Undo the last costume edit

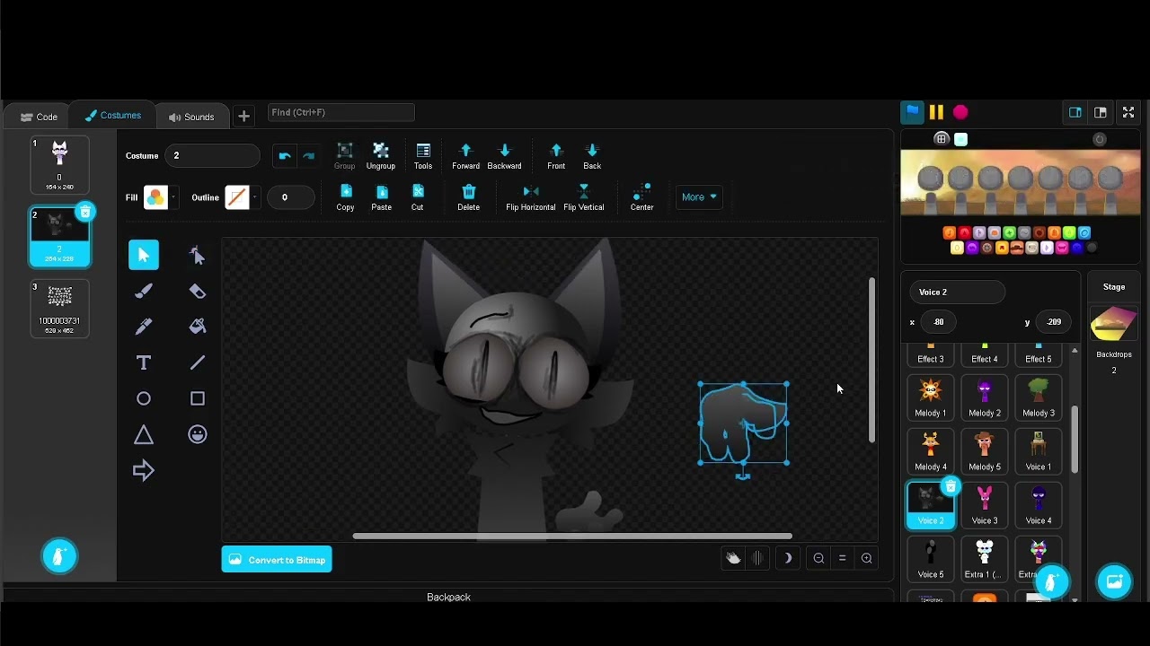285,156
